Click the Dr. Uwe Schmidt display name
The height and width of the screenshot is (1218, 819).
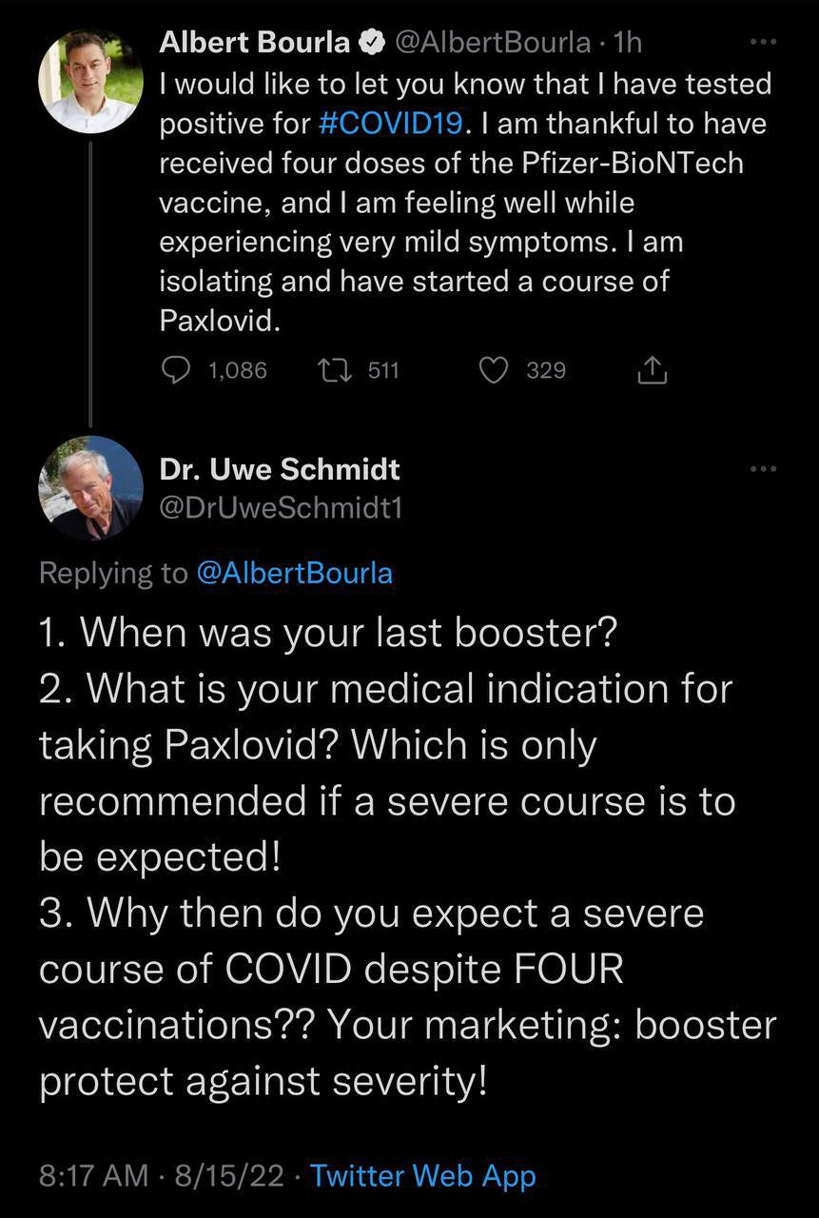(x=280, y=469)
